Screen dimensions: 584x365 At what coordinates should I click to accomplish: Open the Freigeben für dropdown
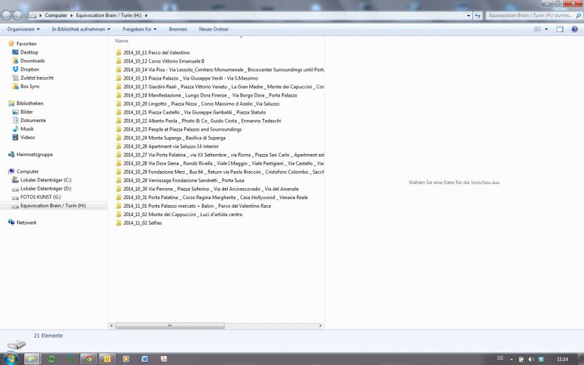click(x=140, y=29)
